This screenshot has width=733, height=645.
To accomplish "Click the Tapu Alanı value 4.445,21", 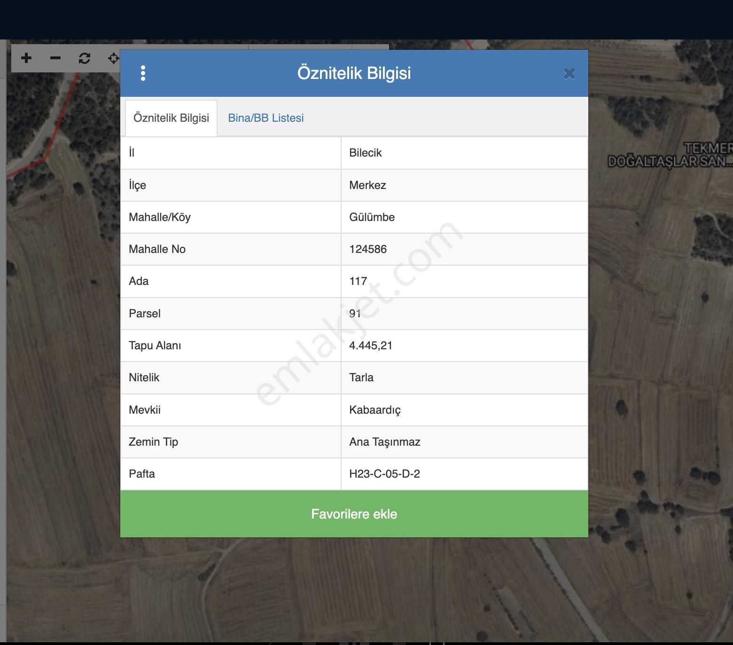I will click(371, 346).
